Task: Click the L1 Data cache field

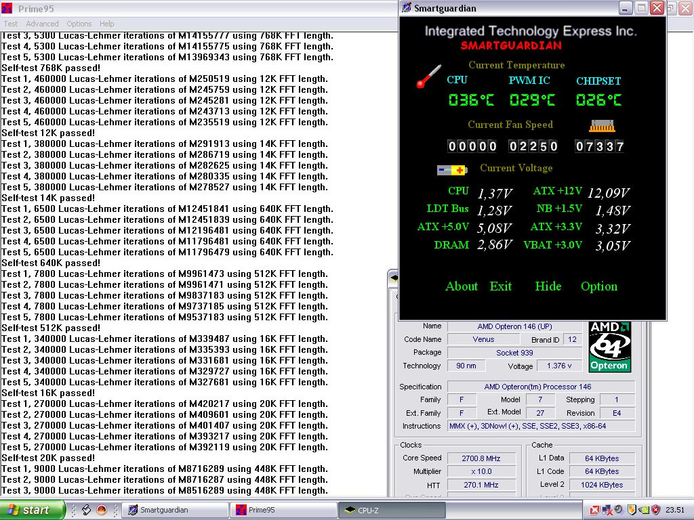Action: click(602, 458)
